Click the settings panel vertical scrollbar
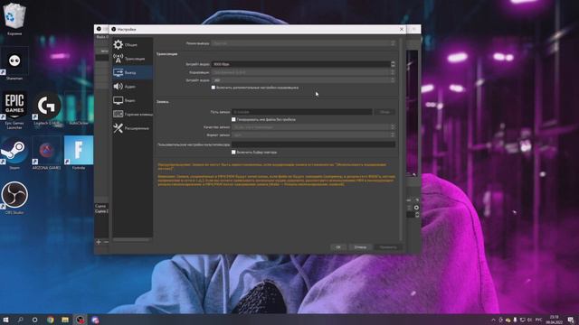Screen dimensions: 579x325 [401, 139]
